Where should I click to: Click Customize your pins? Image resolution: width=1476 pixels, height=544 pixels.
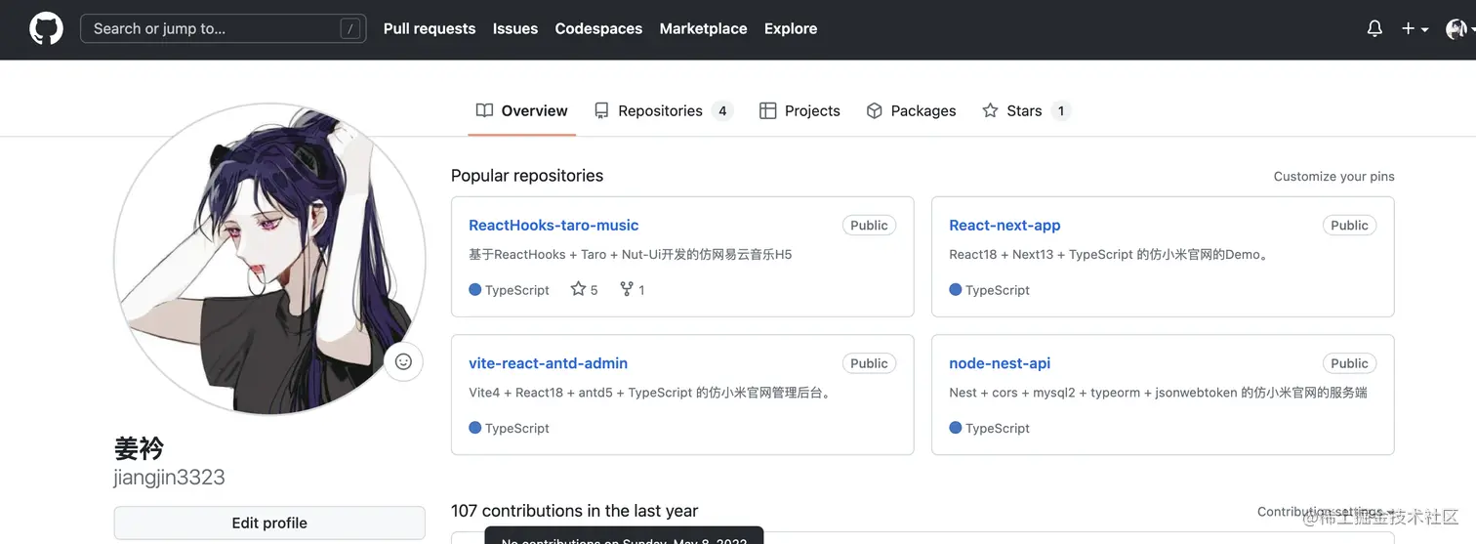point(1333,177)
